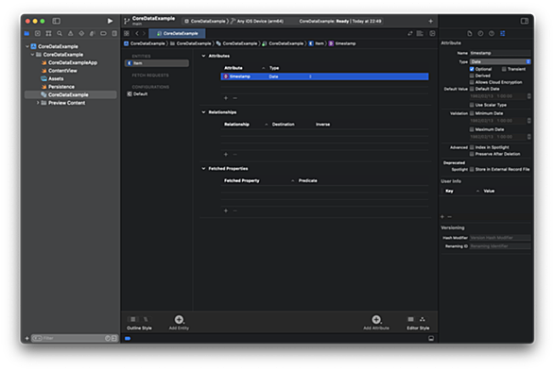This screenshot has width=554, height=370.
Task: Adjust editor options lines icon
Action: (x=420, y=34)
